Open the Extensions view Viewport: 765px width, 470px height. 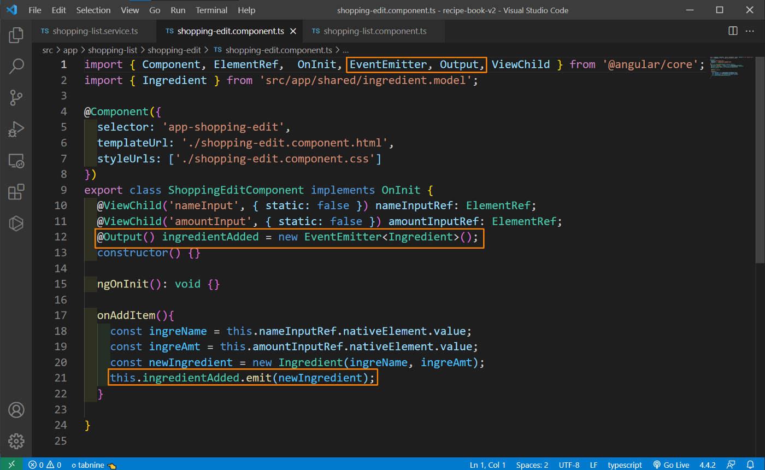[16, 192]
